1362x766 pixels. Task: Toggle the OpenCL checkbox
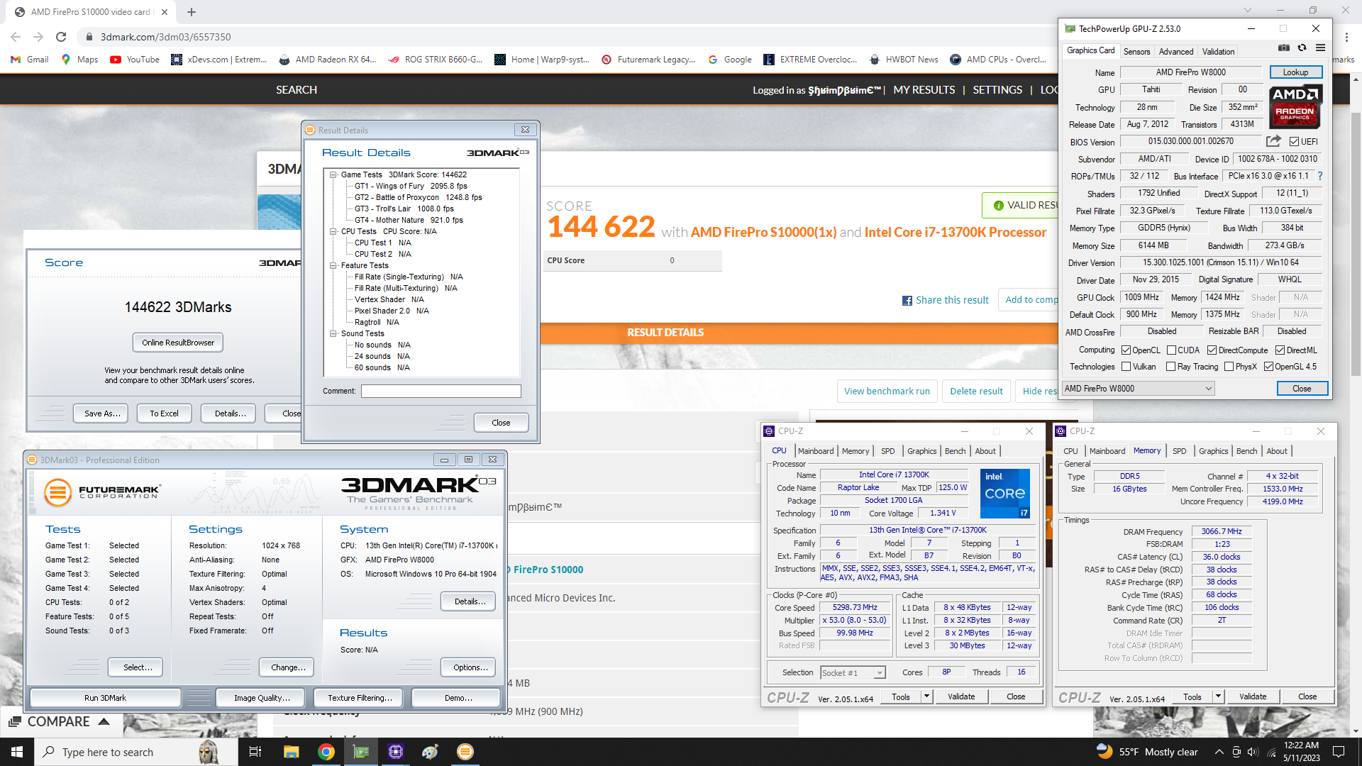1126,350
